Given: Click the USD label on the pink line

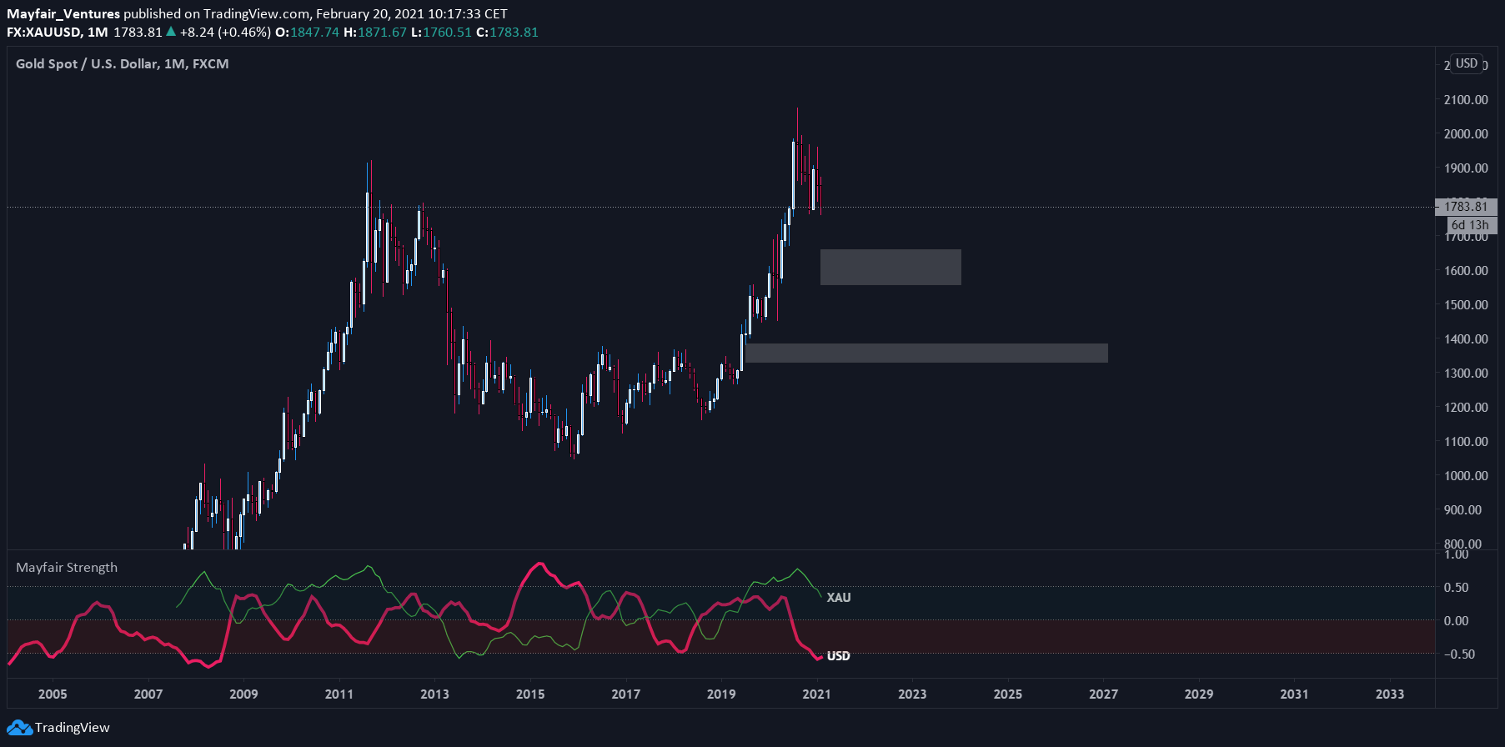Looking at the screenshot, I should coord(839,656).
